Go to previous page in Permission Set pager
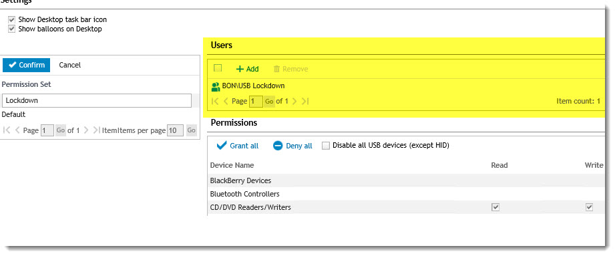615x256 pixels. [x=17, y=130]
